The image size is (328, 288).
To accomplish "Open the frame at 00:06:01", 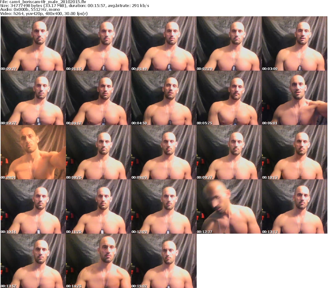I will [295, 98].
